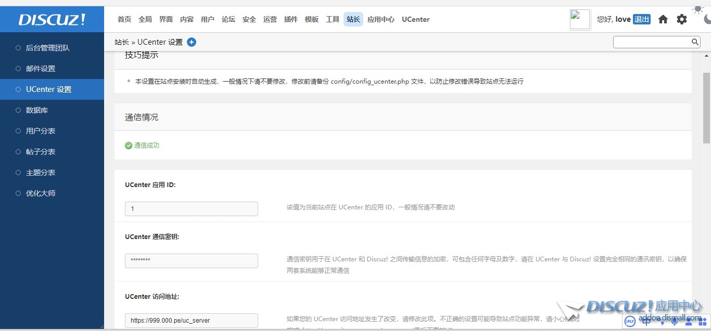Open the site home page icon
Image resolution: width=711 pixels, height=331 pixels.
[x=663, y=19]
